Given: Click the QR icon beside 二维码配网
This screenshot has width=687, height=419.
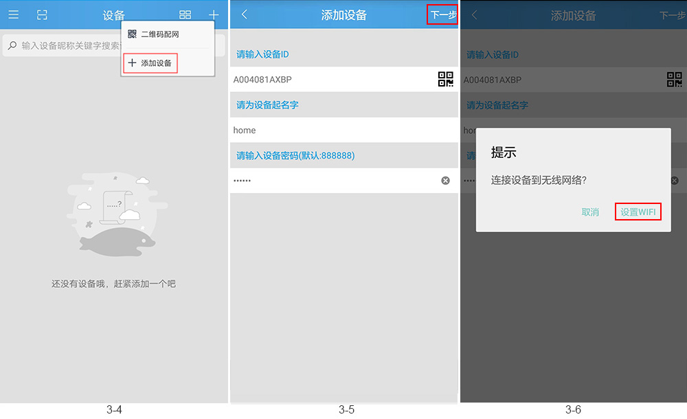Looking at the screenshot, I should pos(133,34).
